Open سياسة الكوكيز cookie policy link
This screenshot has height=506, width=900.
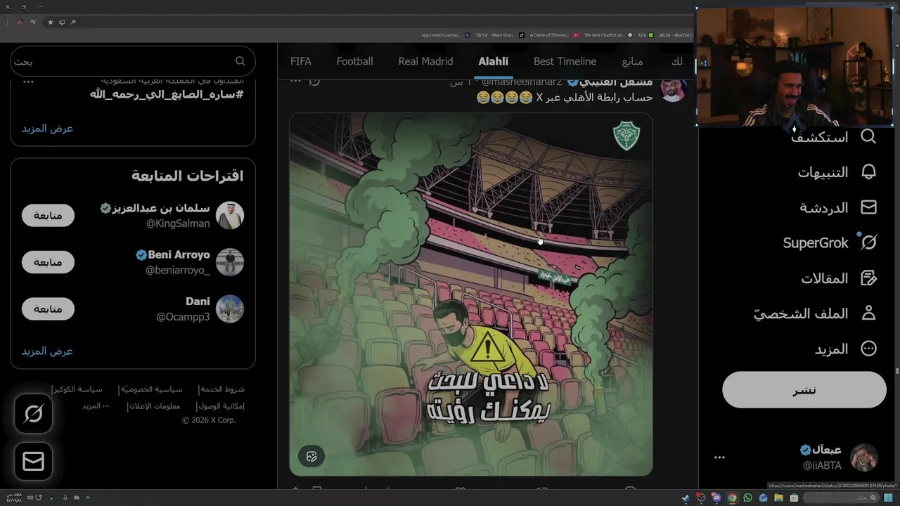[x=77, y=389]
